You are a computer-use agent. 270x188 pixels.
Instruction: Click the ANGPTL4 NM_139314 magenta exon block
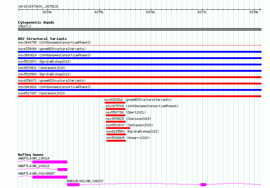click(x=50, y=162)
